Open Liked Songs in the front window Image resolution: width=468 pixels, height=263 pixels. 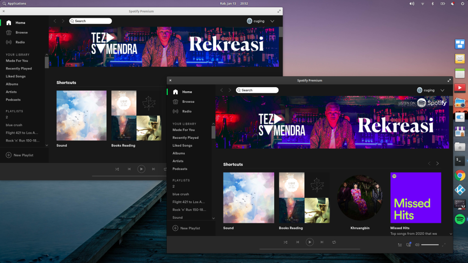point(182,146)
